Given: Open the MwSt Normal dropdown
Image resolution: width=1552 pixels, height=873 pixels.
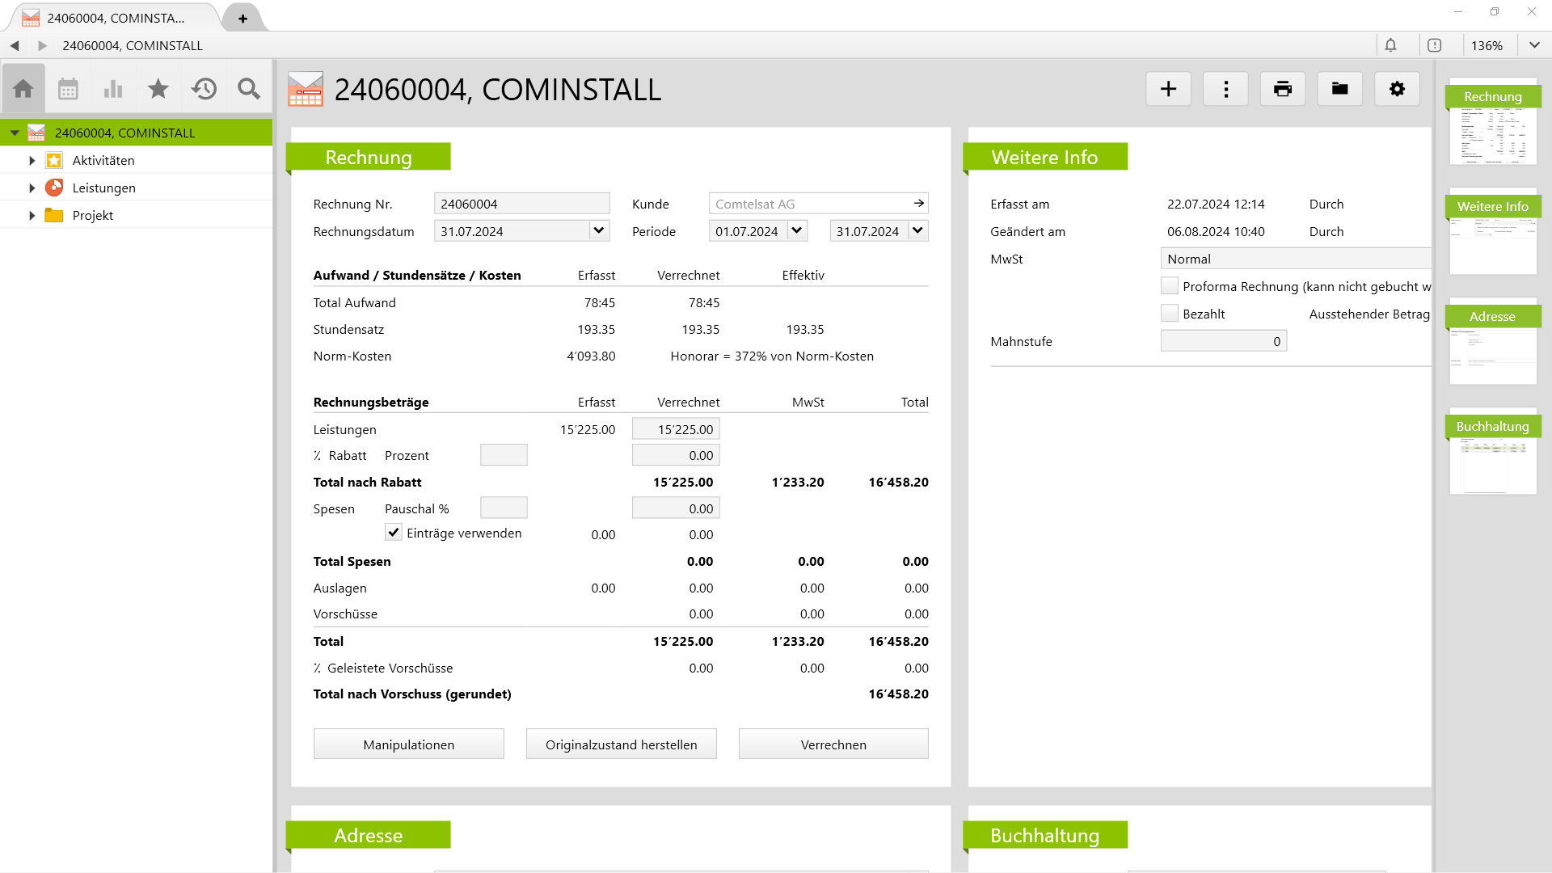Looking at the screenshot, I should (1293, 259).
